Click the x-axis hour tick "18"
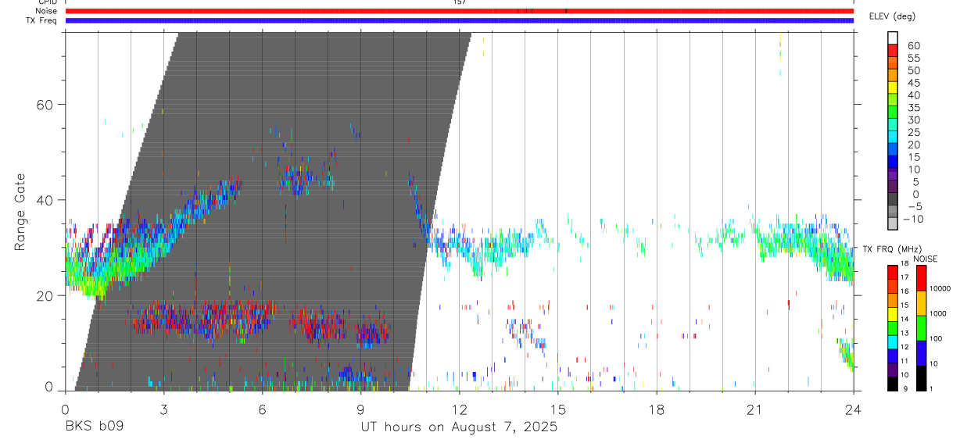This screenshot has height=443, width=960. point(656,409)
